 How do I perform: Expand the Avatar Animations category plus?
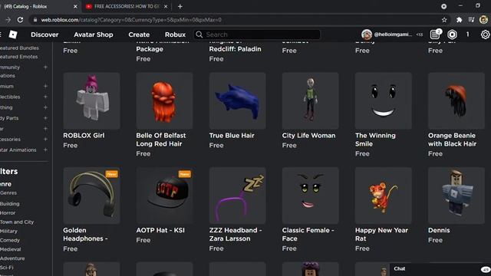(x=45, y=150)
